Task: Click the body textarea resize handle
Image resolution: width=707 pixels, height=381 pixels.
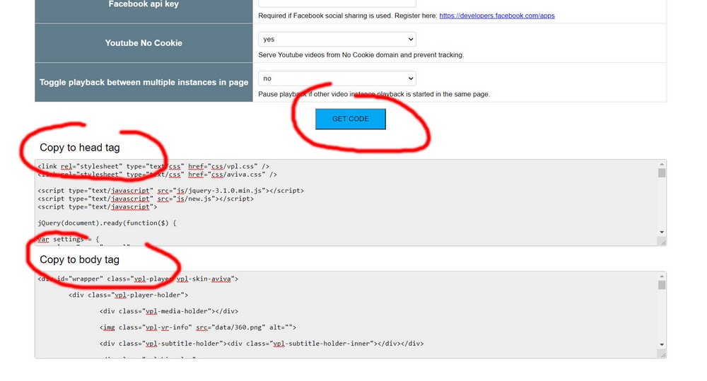Action: pos(662,354)
